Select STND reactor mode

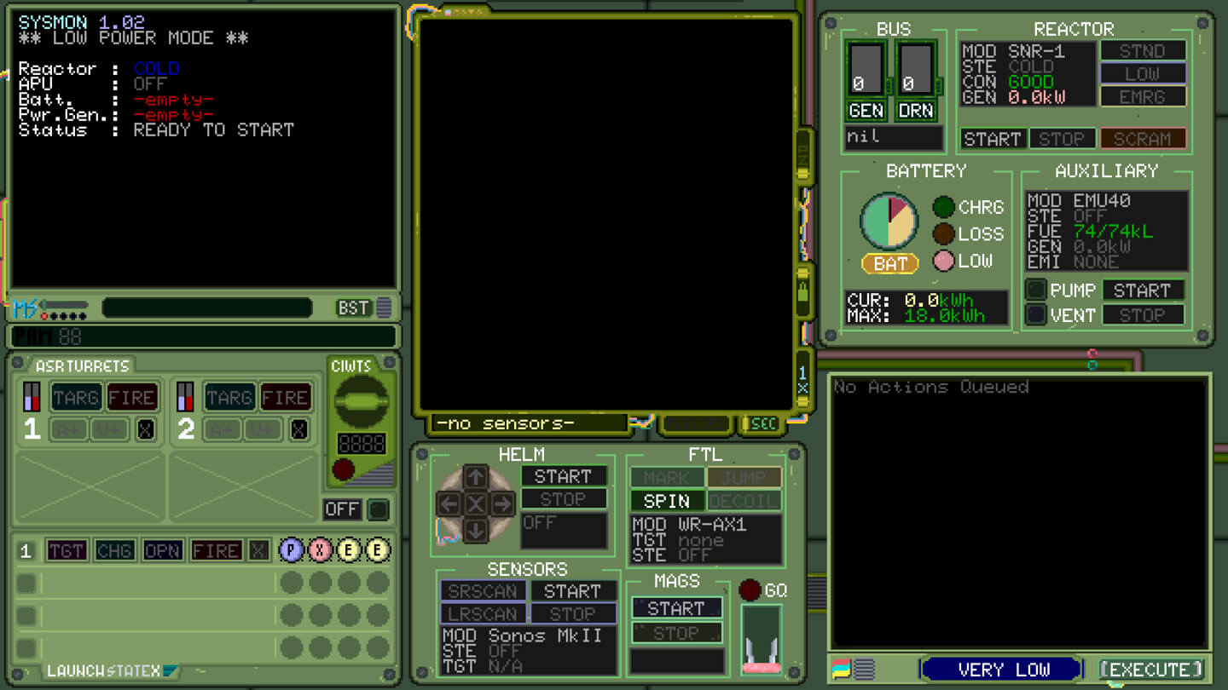[x=1143, y=50]
